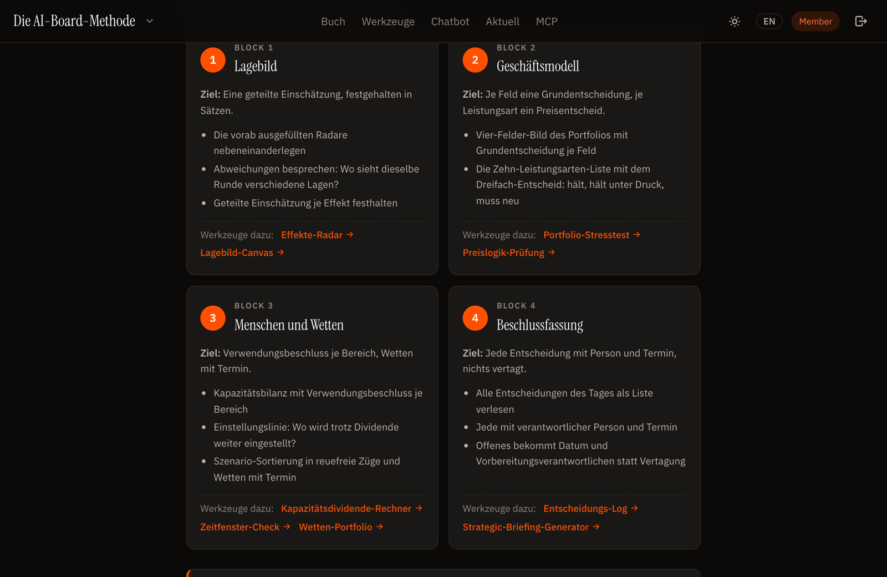This screenshot has width=887, height=577.
Task: Open the Wetten-Portfolio link
Action: tap(341, 527)
